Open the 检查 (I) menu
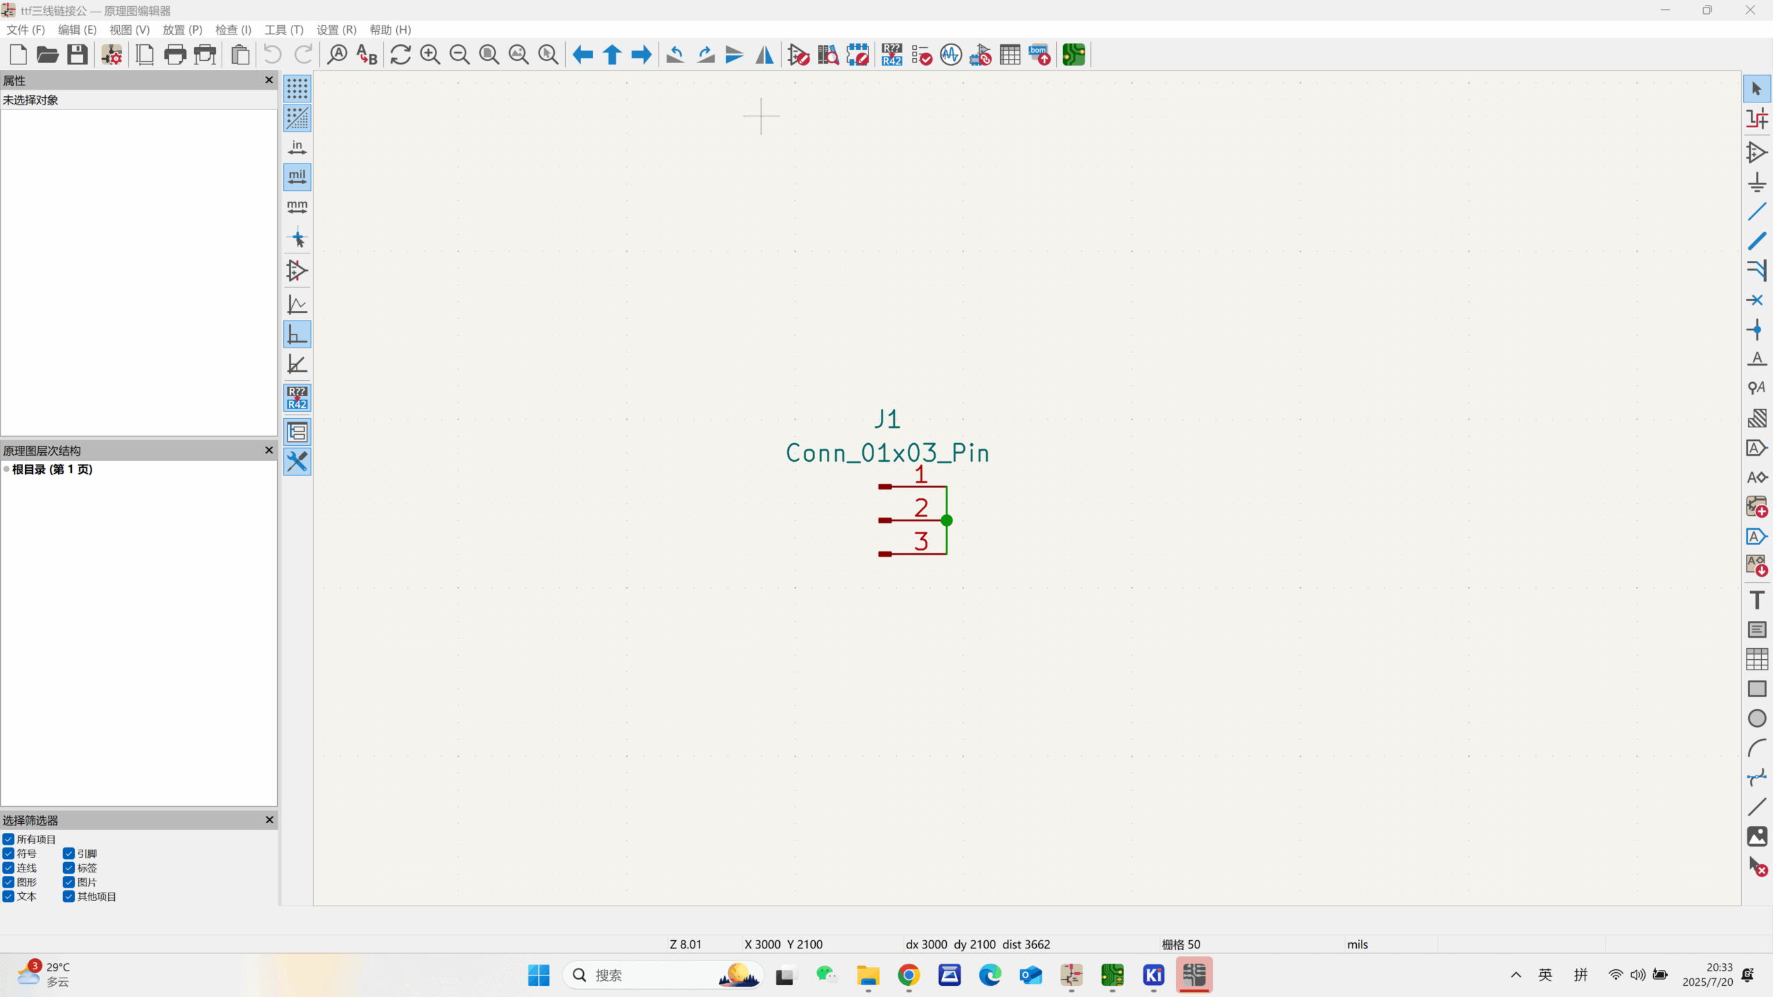 [x=233, y=30]
